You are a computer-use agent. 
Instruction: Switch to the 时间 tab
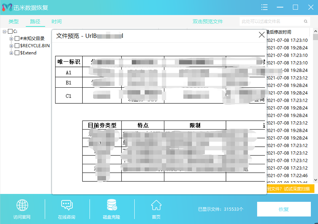click(56, 21)
